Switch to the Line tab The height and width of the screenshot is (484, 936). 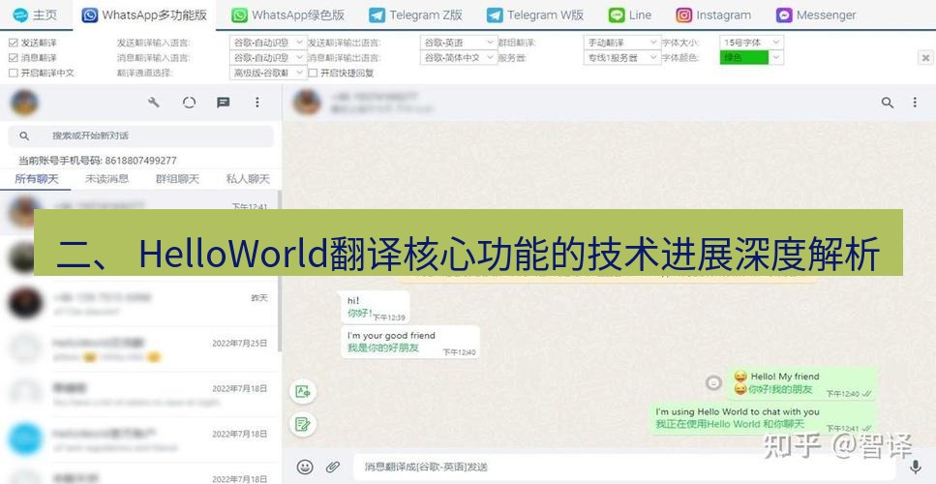(x=630, y=15)
